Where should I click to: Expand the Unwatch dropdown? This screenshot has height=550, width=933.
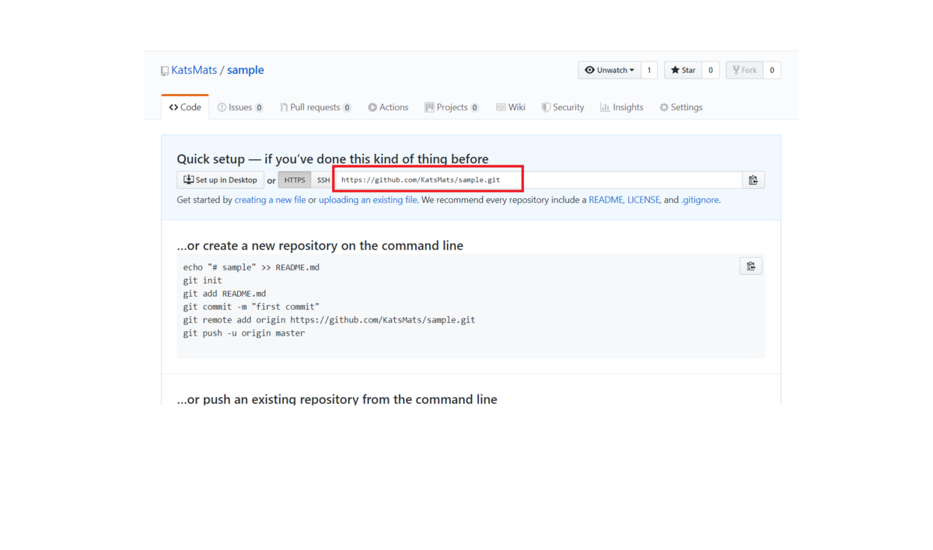point(610,70)
